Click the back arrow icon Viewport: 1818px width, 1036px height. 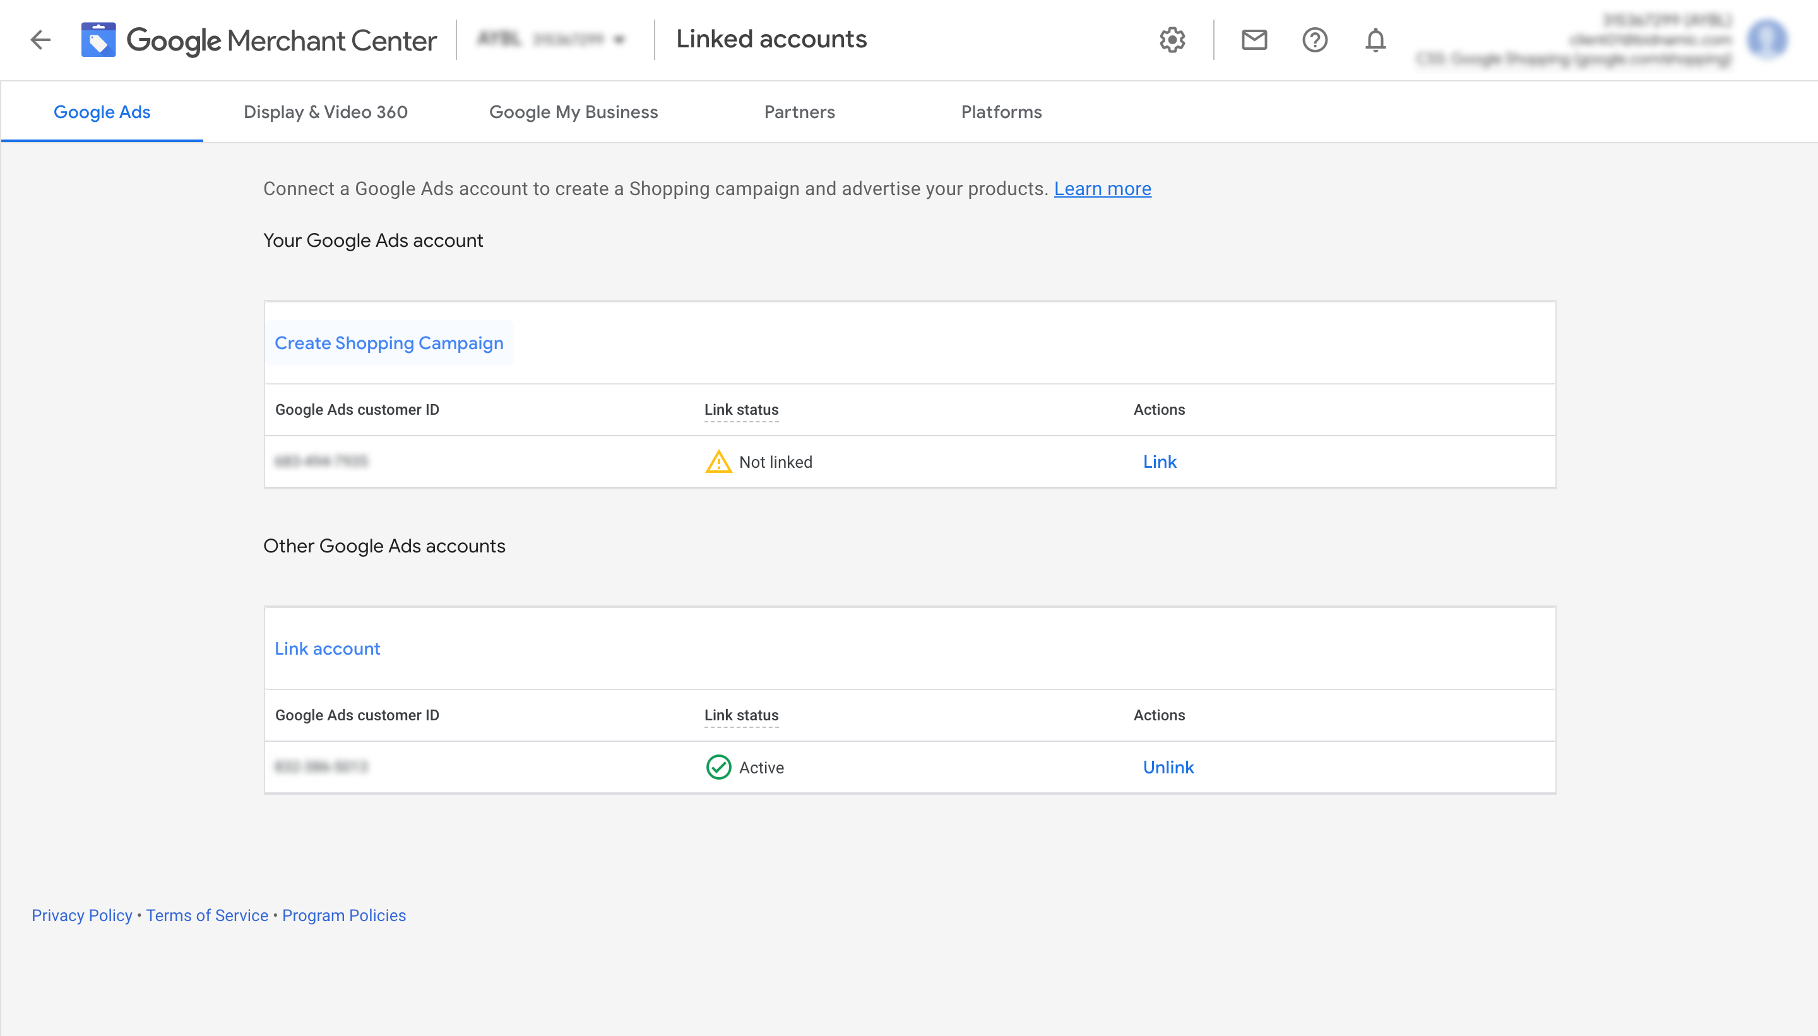[40, 40]
